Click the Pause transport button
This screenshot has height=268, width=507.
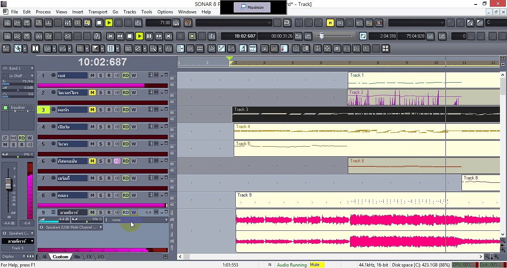pyautogui.click(x=149, y=36)
